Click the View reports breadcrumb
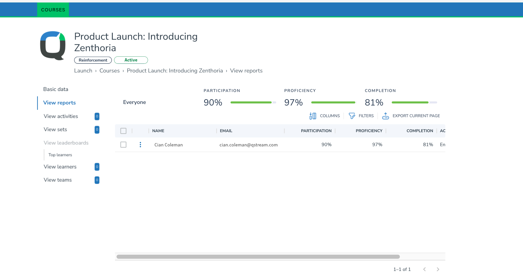This screenshot has width=523, height=275. (246, 71)
